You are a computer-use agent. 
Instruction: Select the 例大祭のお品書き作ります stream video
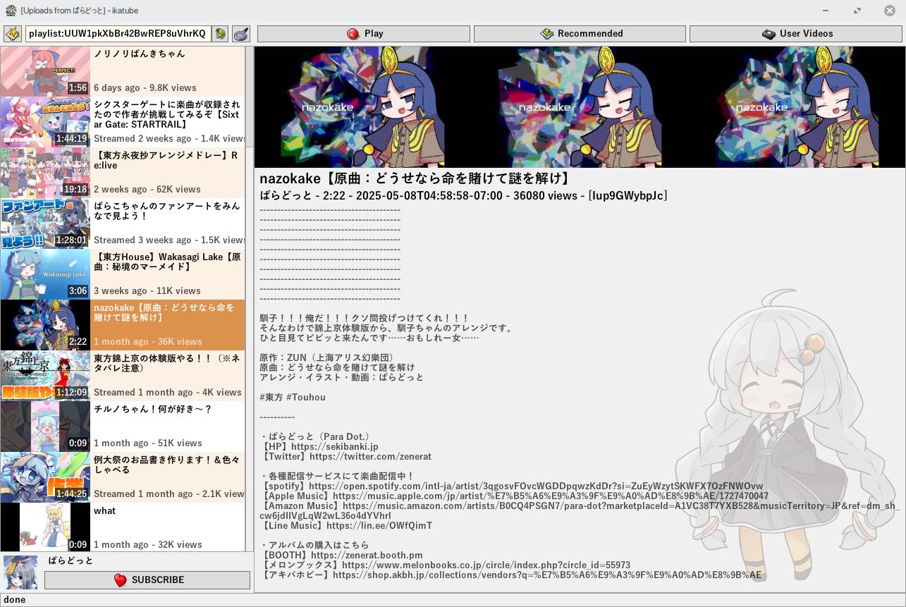pyautogui.click(x=123, y=477)
